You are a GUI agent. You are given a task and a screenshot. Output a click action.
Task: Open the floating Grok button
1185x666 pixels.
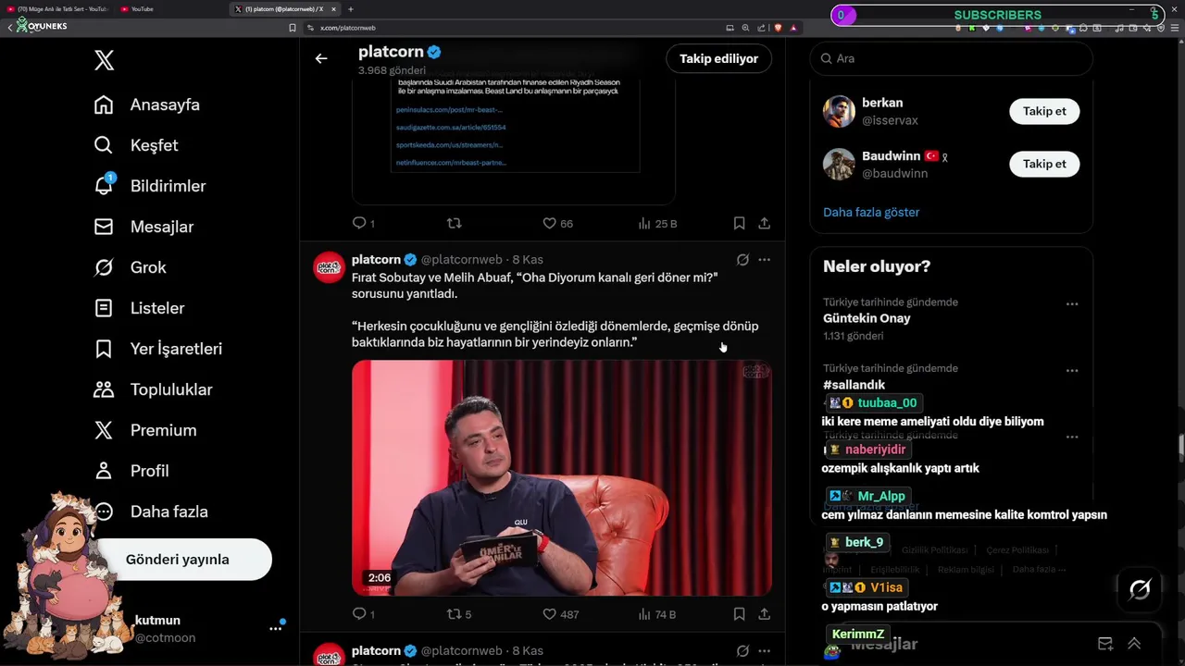1140,589
